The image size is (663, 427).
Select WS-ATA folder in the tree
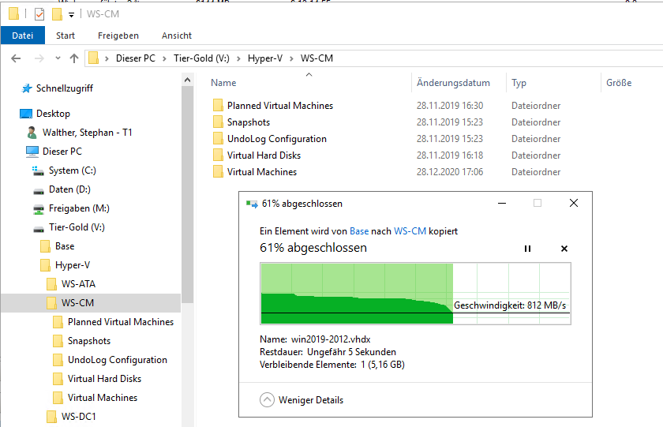tap(78, 284)
